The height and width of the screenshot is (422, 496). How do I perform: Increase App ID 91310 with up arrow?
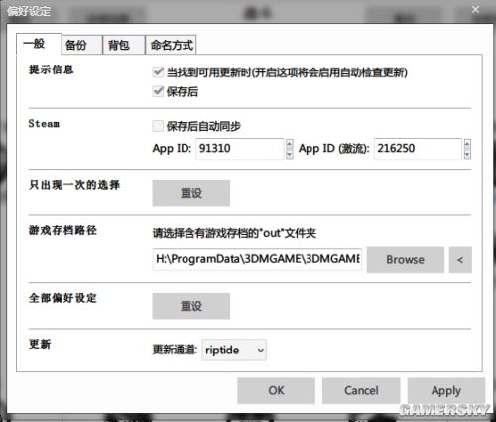(x=290, y=144)
